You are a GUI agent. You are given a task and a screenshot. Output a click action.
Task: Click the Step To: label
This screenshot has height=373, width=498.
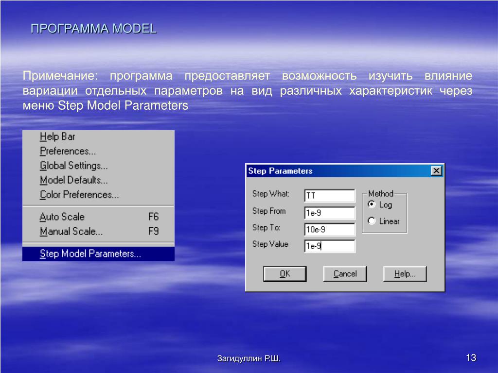point(266,227)
